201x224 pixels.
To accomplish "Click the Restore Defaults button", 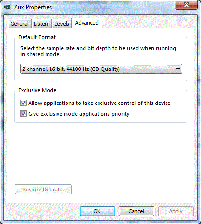I will coord(43,190).
